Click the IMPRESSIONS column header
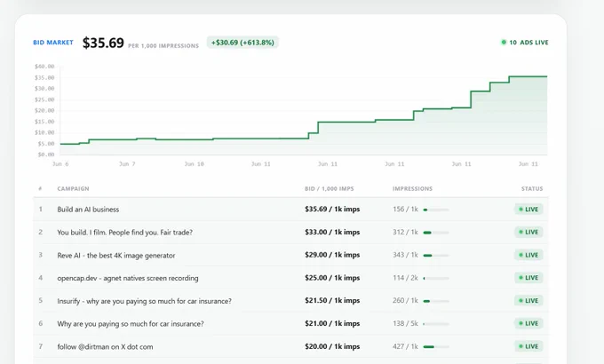 click(x=412, y=189)
